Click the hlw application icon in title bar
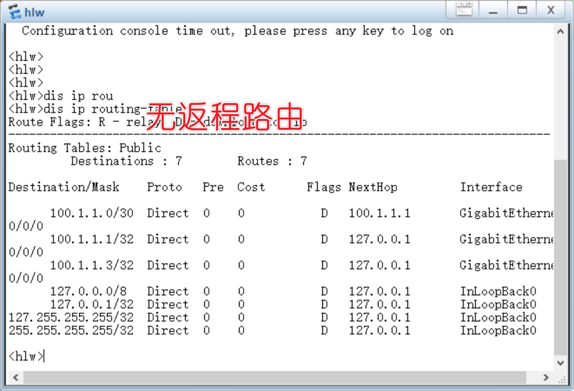The height and width of the screenshot is (391, 574). [x=14, y=12]
